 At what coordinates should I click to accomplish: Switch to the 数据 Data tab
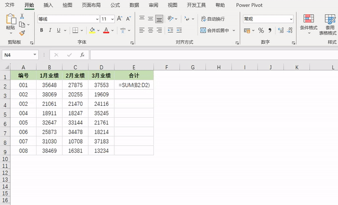pyautogui.click(x=134, y=5)
